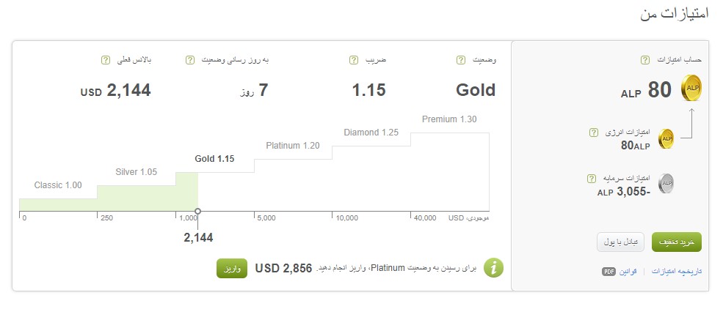Screen dimensions: 723x309
Task: Click help icon beside امتیازات سرمایه
Action: point(591,179)
